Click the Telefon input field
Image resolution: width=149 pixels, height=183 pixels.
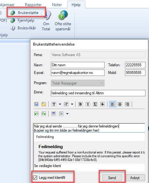click(135, 65)
